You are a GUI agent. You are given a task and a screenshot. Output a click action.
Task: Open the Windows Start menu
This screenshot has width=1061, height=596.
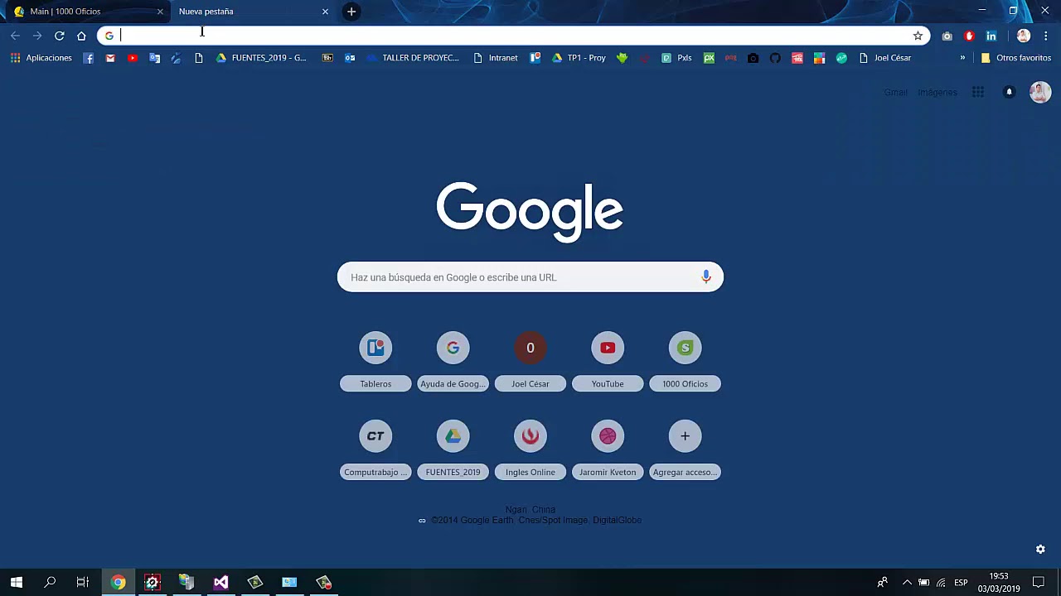coord(17,582)
